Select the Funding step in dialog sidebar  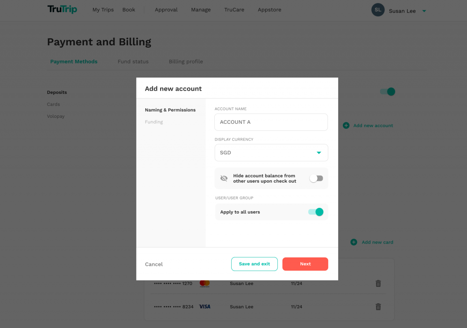(154, 122)
